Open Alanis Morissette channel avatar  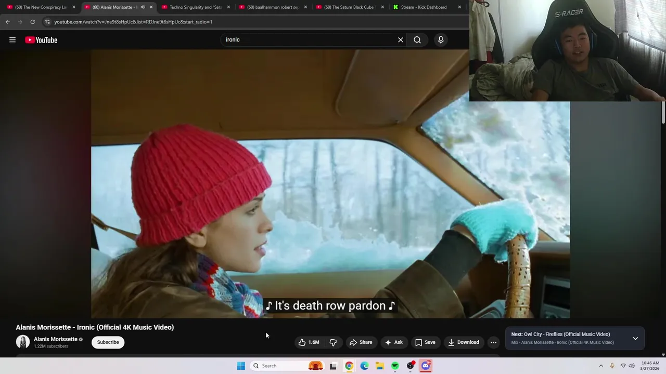click(x=23, y=342)
